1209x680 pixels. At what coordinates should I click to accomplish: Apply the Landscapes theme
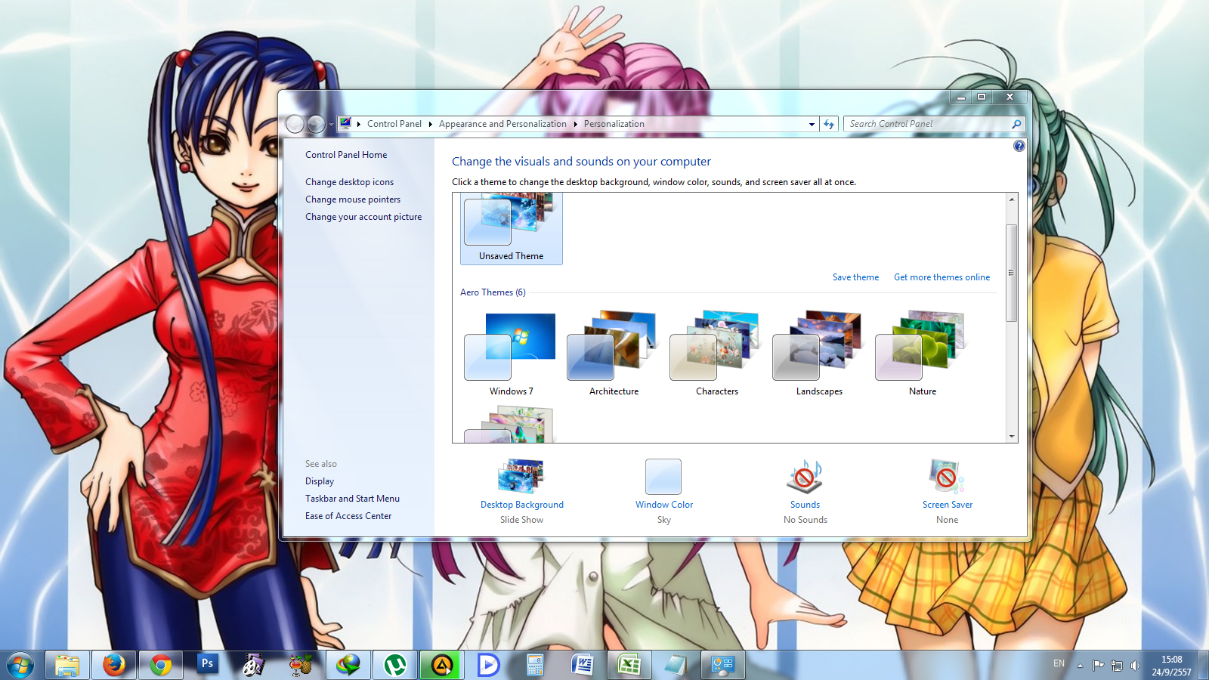[819, 354]
